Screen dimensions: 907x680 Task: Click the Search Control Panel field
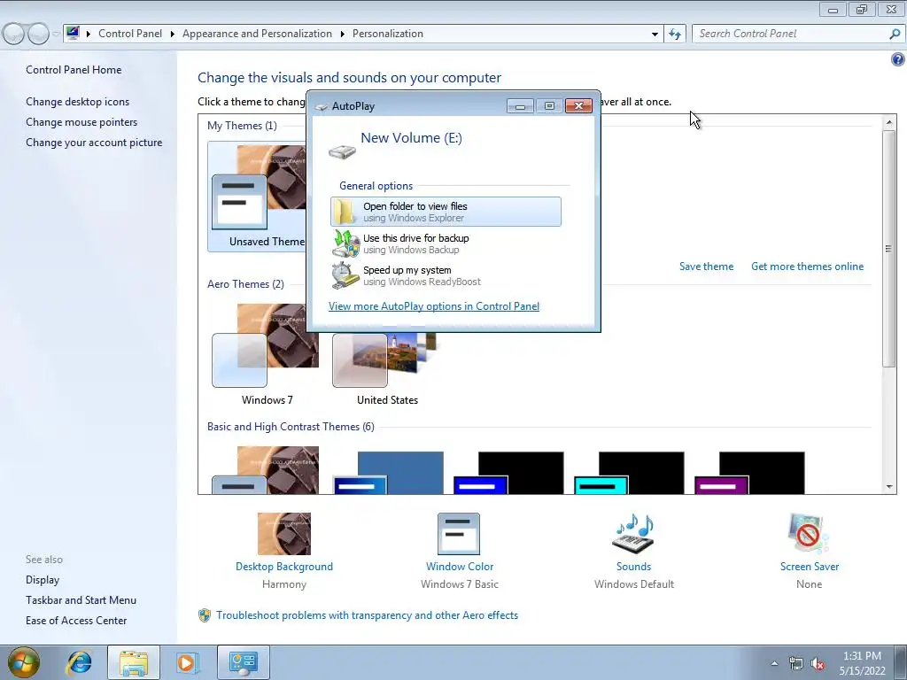tap(789, 34)
